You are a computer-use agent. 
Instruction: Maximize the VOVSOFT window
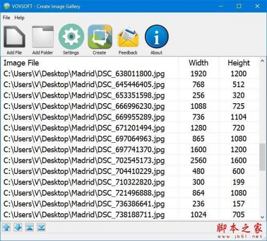point(239,6)
